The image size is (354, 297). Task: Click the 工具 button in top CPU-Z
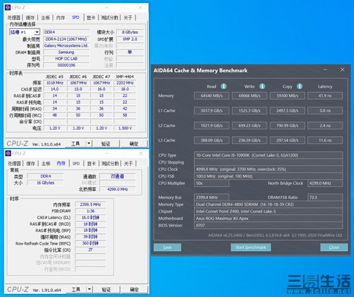[x=75, y=144]
